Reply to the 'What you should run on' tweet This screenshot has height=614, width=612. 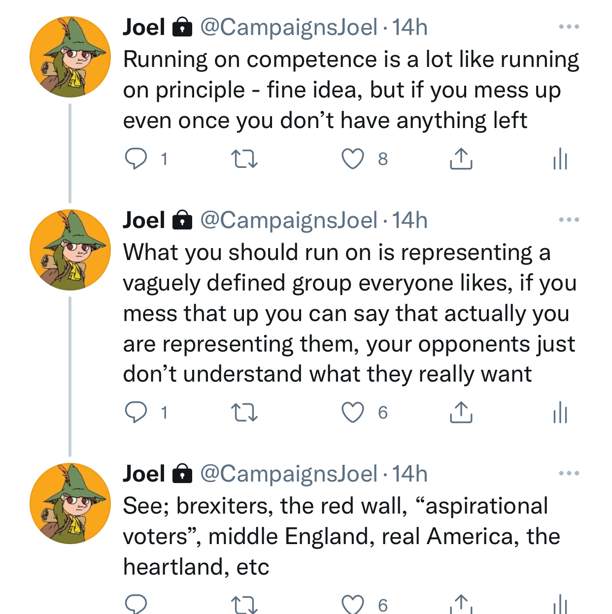(x=136, y=413)
